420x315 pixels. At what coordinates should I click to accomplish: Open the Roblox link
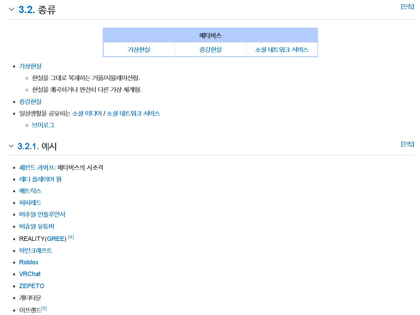click(29, 262)
